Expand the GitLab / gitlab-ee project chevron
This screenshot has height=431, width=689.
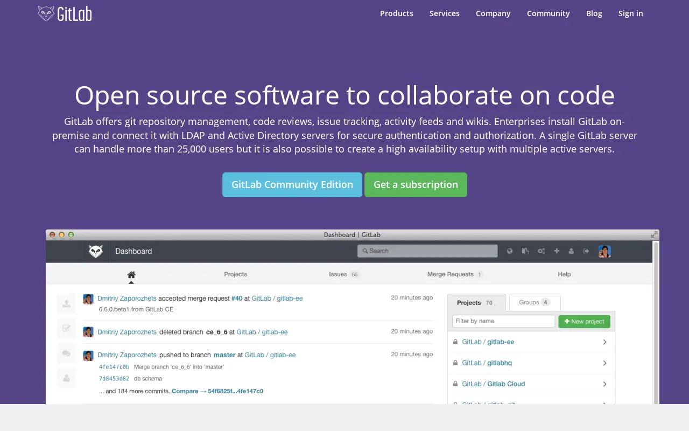pos(604,342)
